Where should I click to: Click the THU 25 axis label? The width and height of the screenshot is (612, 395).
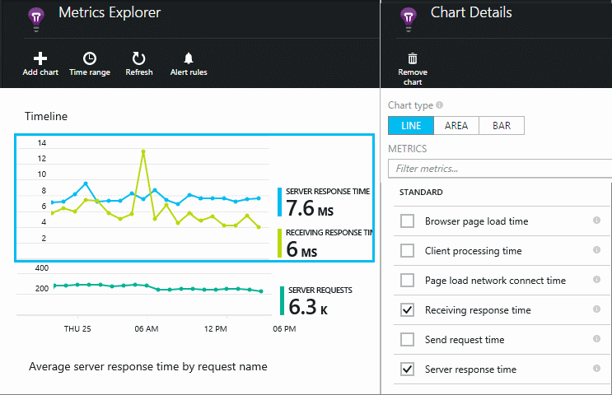(77, 328)
